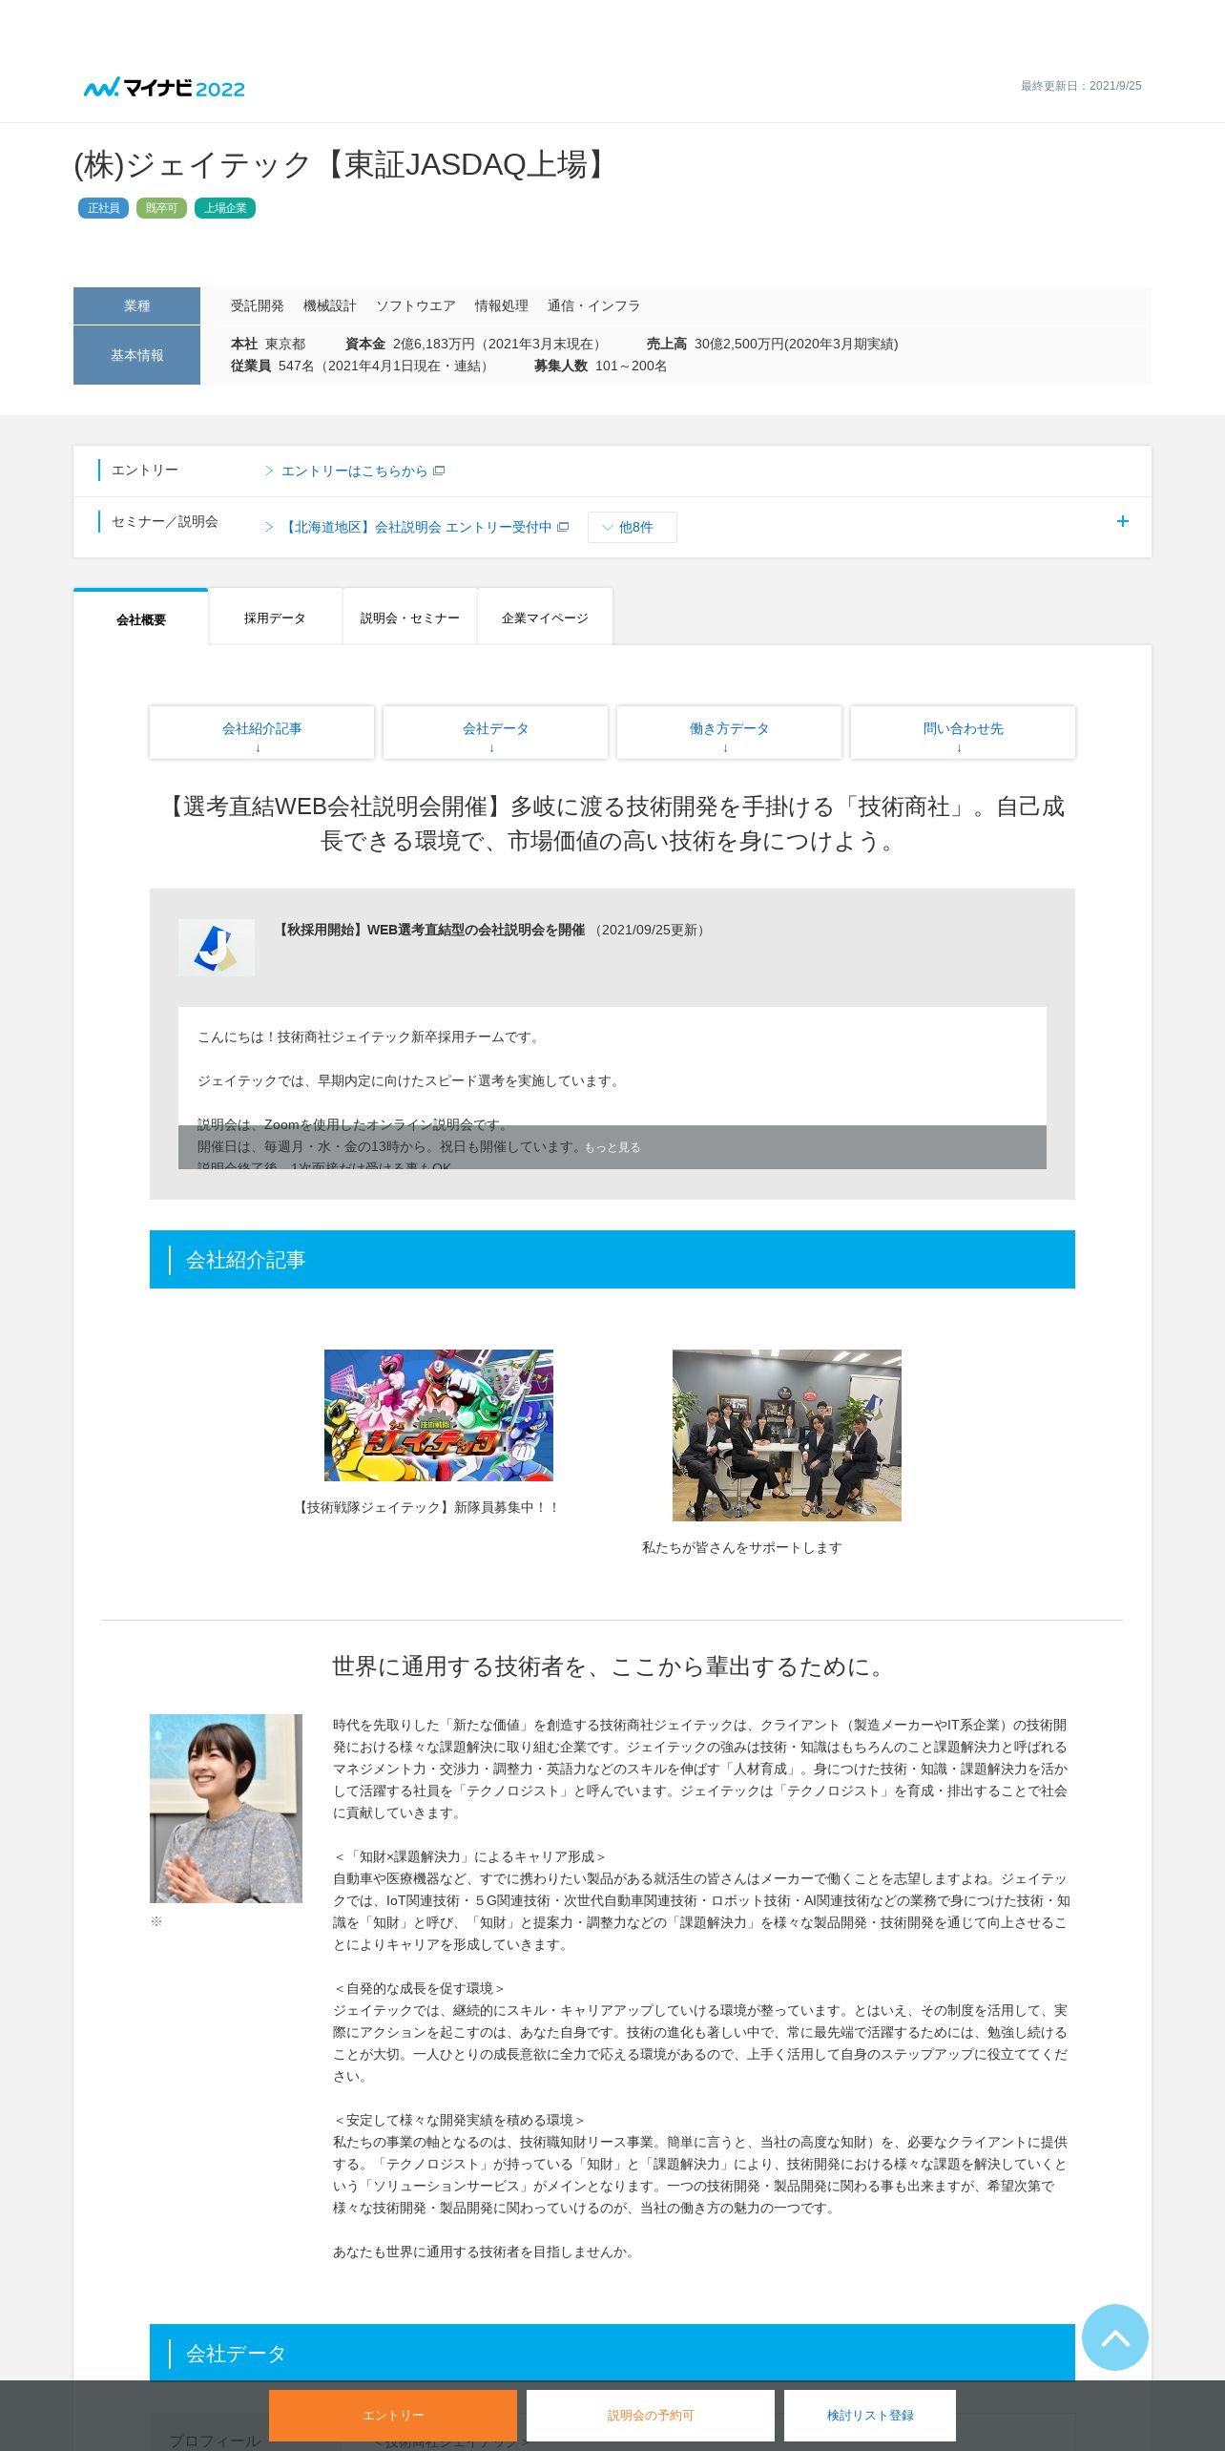Click the 正社員 tag badge
Viewport: 1225px width, 2451px height.
tap(103, 208)
